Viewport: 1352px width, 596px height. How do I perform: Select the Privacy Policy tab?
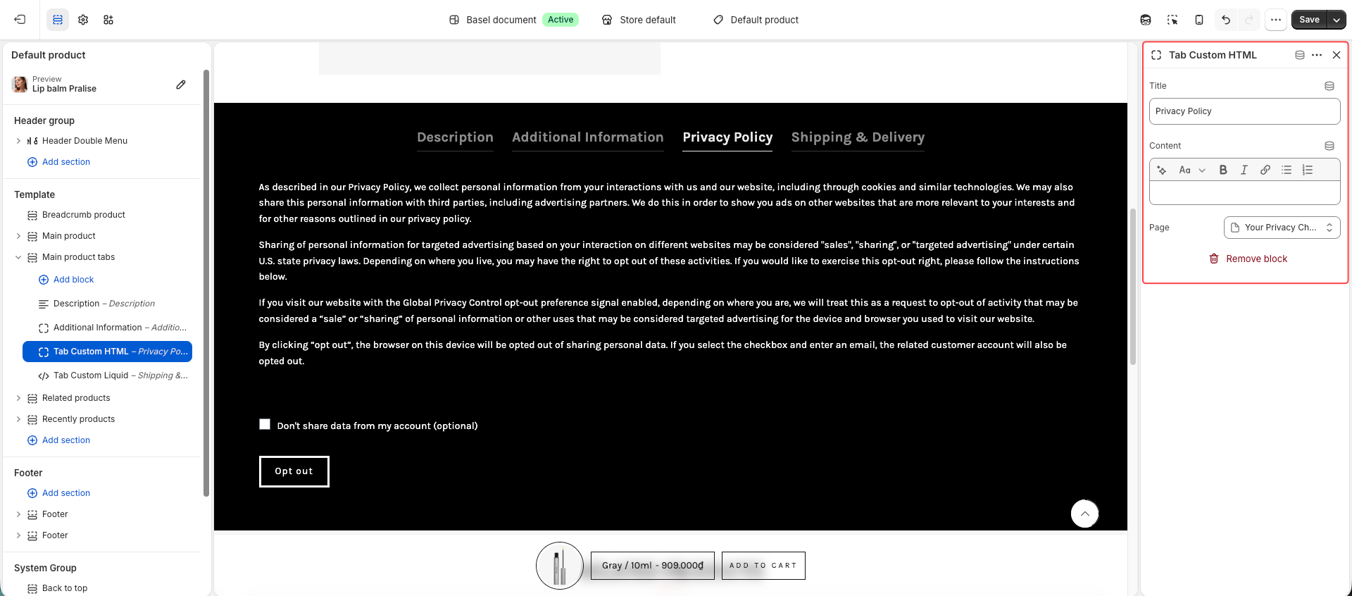727,137
